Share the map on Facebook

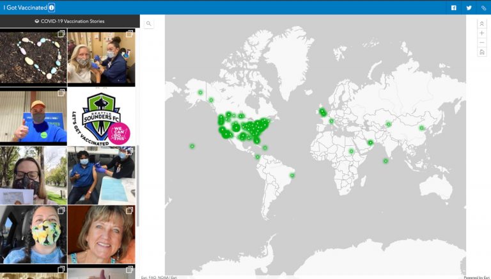453,8
